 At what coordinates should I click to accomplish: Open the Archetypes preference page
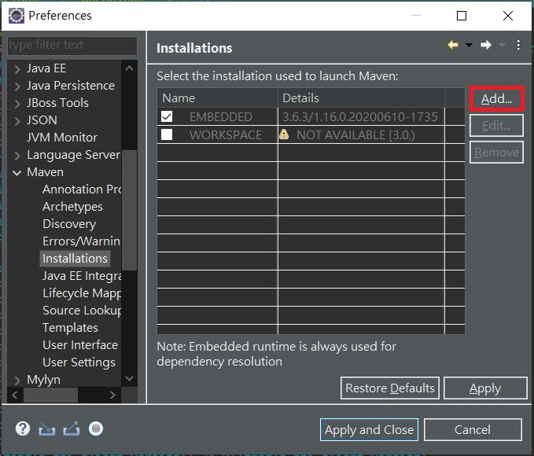click(x=72, y=207)
